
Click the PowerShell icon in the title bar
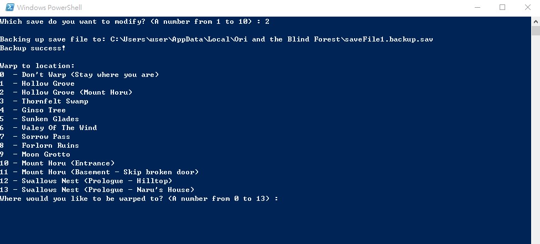pos(8,8)
